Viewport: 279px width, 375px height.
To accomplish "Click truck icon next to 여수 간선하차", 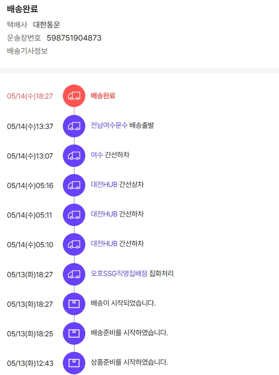I will pyautogui.click(x=74, y=156).
